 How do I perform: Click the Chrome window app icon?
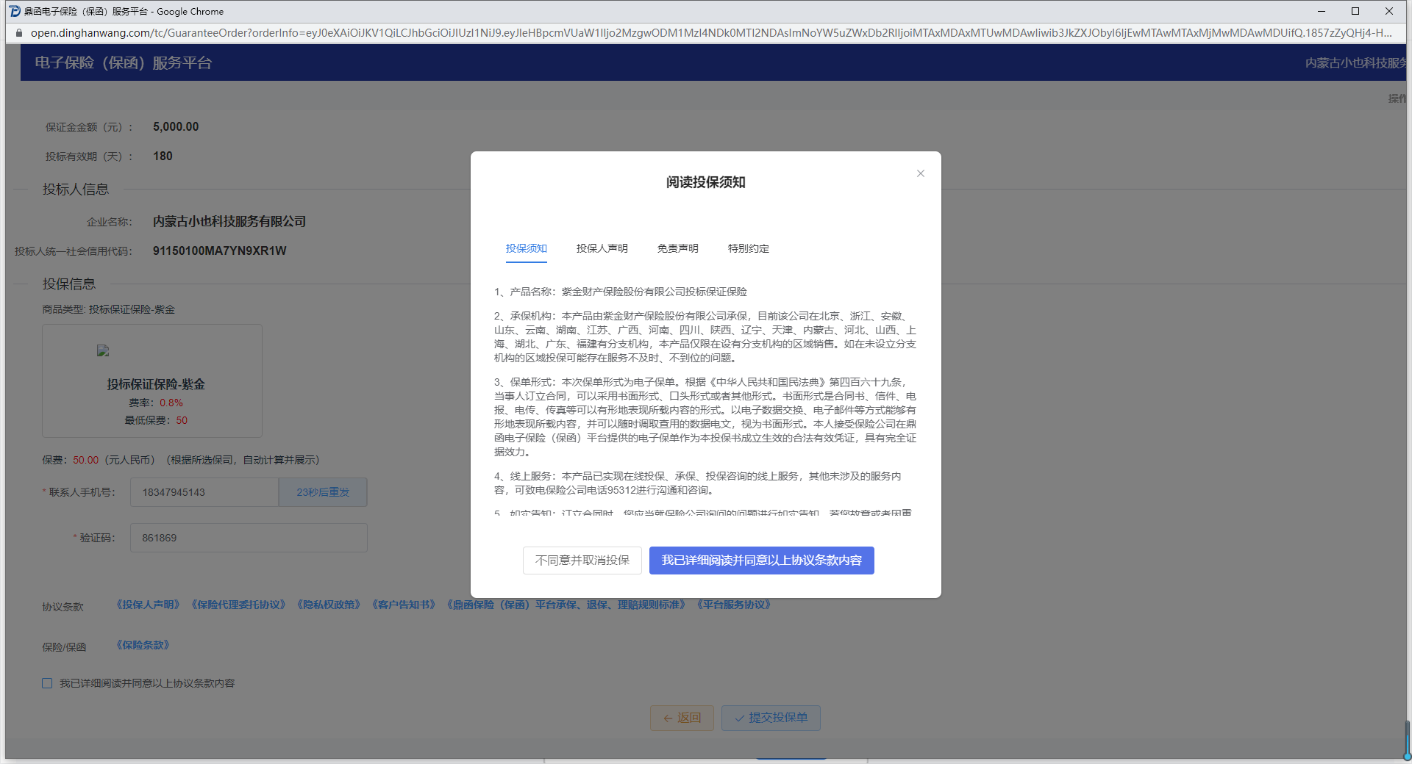click(x=14, y=11)
